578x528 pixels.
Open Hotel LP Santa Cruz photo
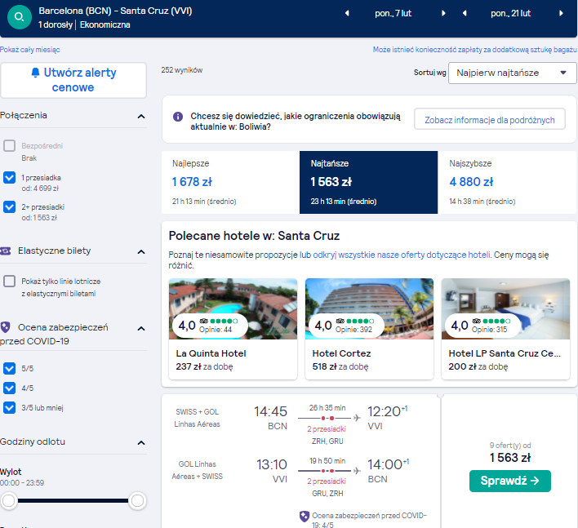pyautogui.click(x=506, y=308)
